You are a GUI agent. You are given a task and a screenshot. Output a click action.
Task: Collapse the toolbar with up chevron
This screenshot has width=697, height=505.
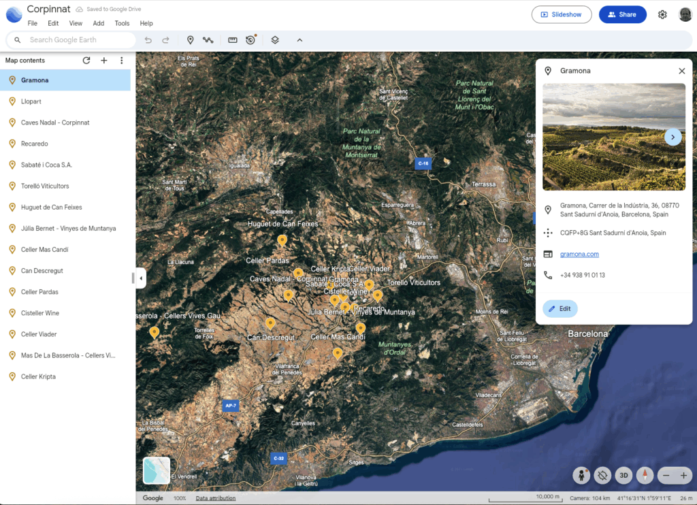click(299, 40)
